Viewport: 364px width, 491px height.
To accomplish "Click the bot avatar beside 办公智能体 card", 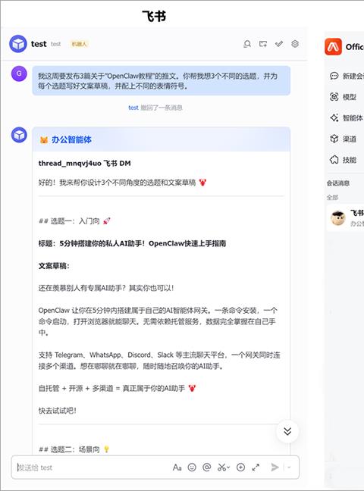I will click(19, 135).
